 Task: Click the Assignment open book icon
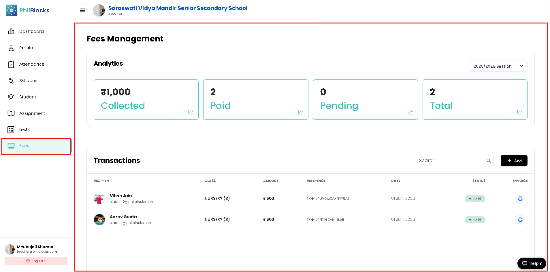(x=11, y=113)
